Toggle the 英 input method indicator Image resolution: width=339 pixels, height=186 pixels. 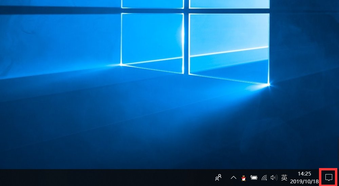coord(284,177)
